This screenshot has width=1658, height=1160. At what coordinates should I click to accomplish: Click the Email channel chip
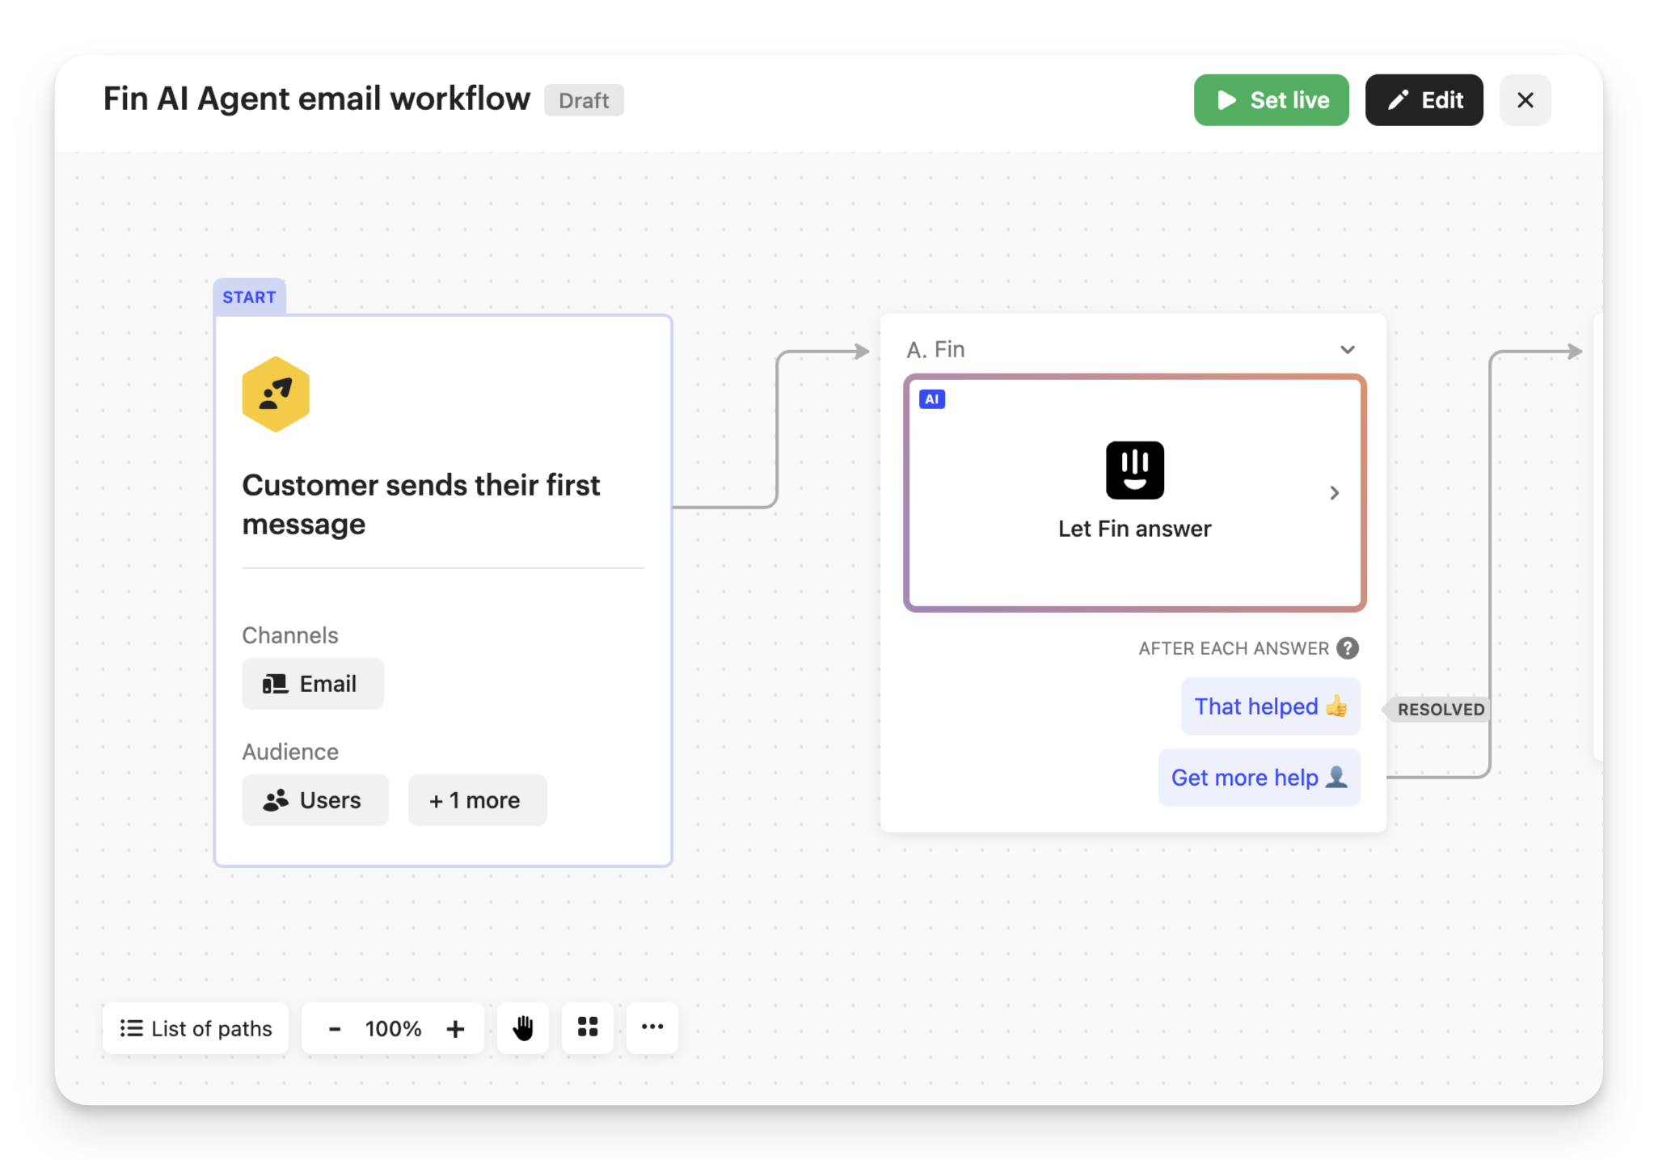pos(312,684)
